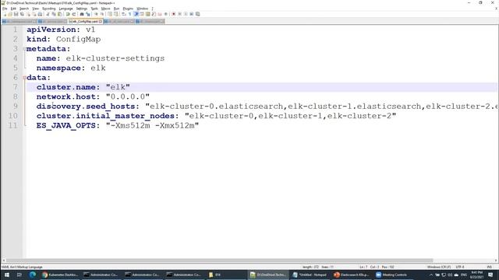The height and width of the screenshot is (280, 499).
Task: Save the current file via toolbar
Action: pyautogui.click(x=16, y=14)
